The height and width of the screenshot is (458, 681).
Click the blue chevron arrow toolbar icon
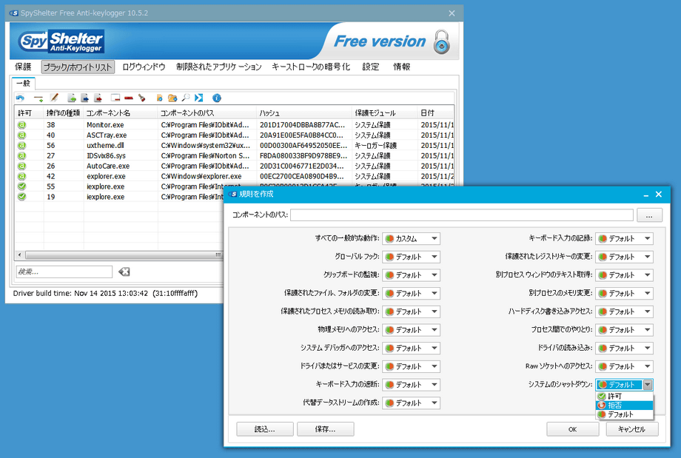coord(198,98)
